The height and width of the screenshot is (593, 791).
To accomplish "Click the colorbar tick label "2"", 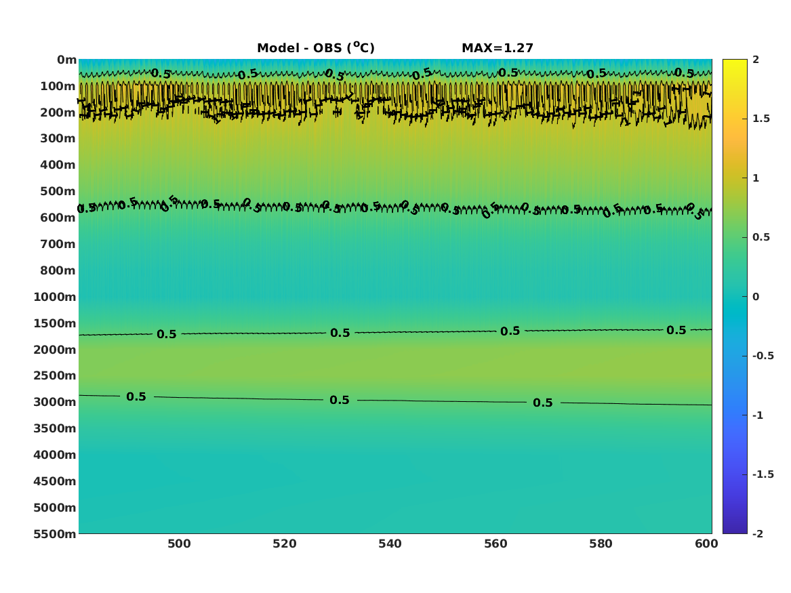I will click(x=756, y=60).
